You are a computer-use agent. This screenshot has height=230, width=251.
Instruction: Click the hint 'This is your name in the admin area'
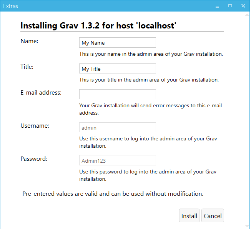(151, 54)
